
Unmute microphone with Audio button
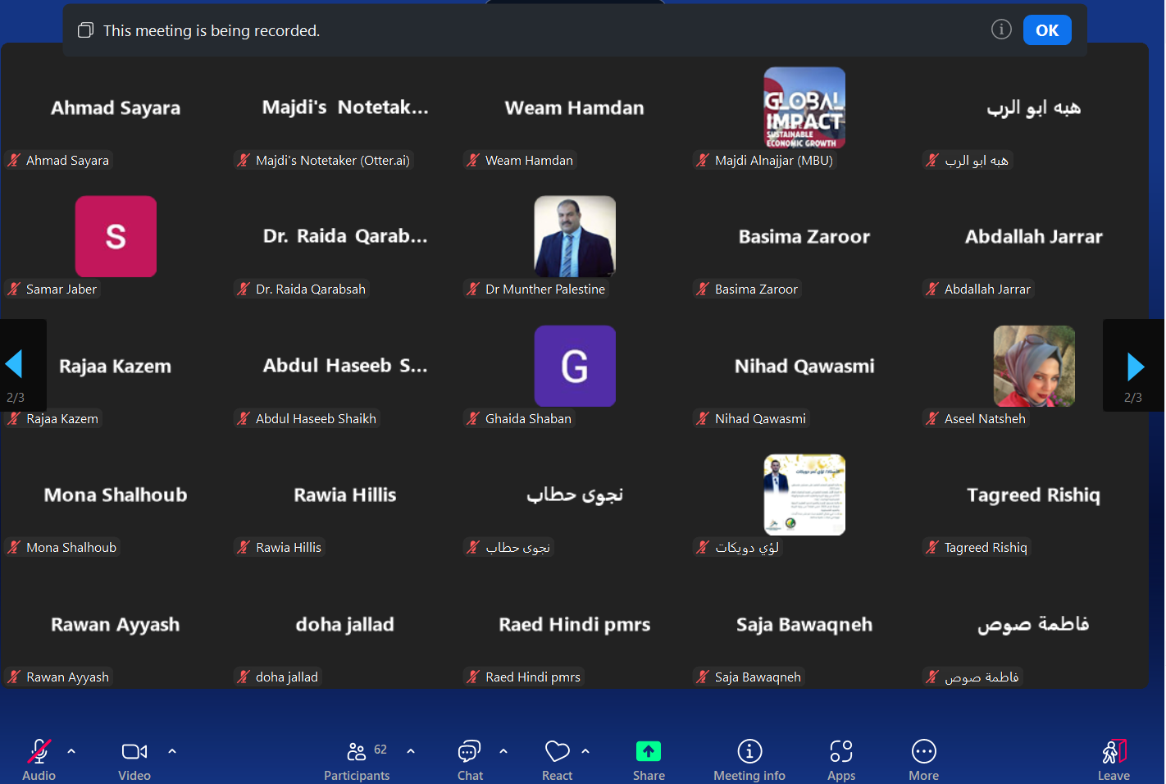point(39,751)
